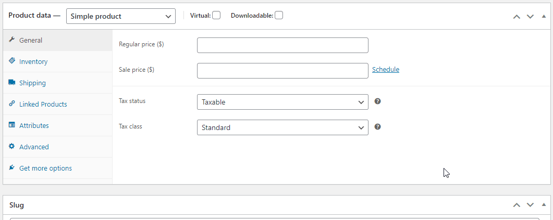
Task: Open the Shipping tab
Action: tap(32, 83)
